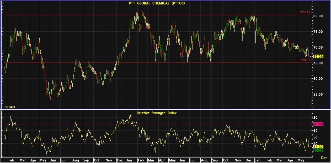Click the 75.00 price axis label
331x163 pixels.
(318, 32)
